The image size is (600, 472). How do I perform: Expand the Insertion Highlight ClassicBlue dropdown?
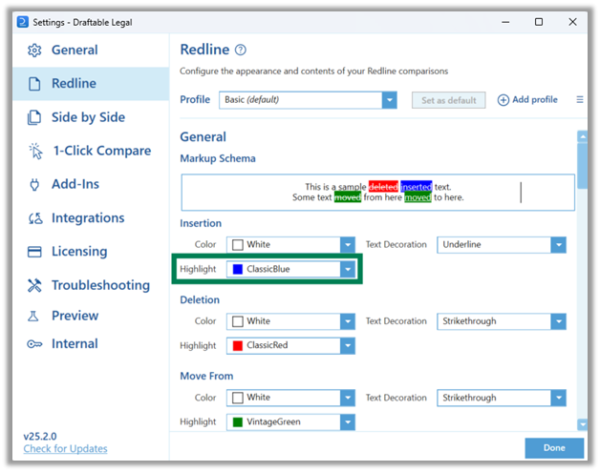(x=348, y=269)
